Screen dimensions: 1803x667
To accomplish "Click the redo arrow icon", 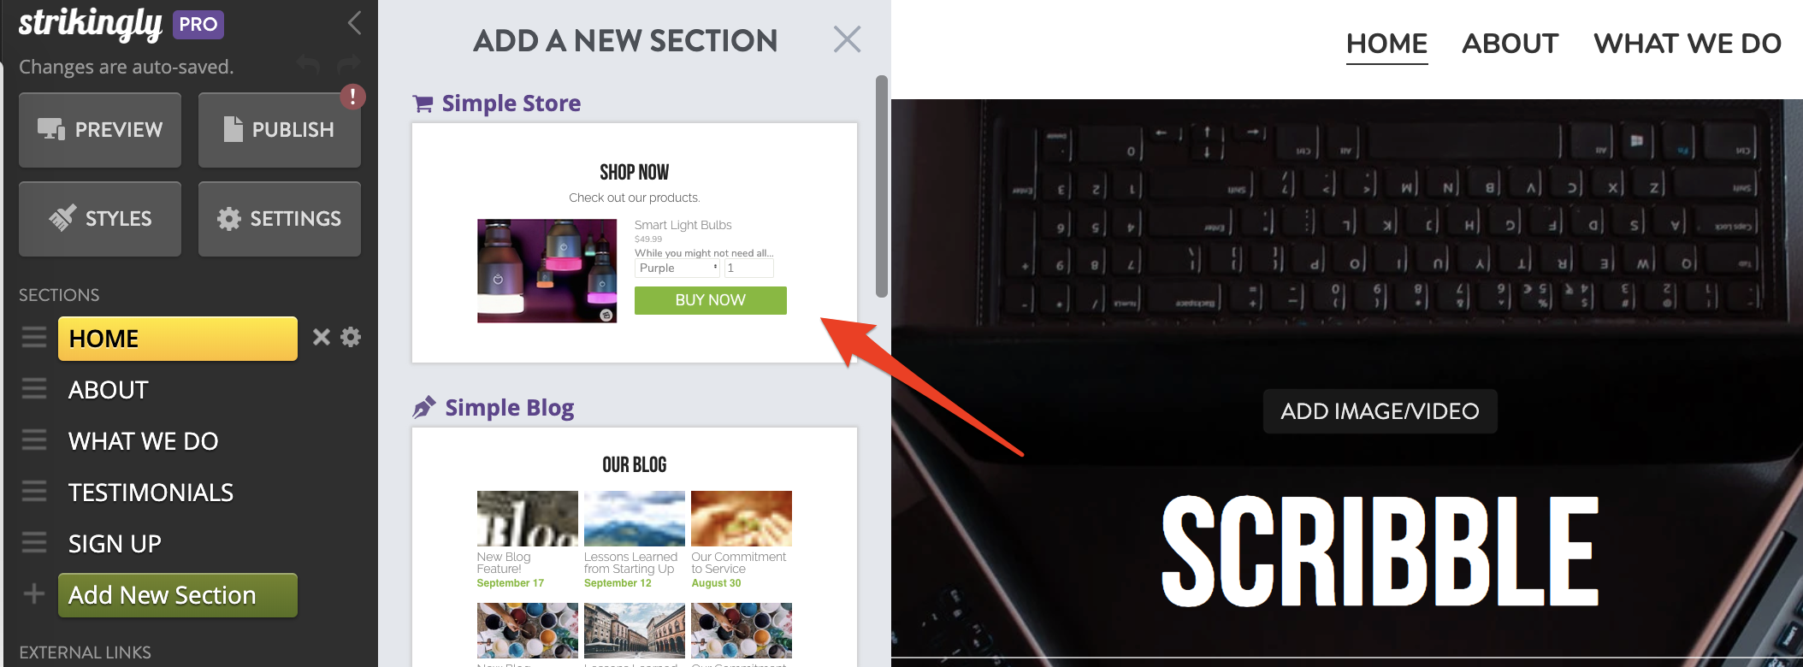I will (x=347, y=65).
